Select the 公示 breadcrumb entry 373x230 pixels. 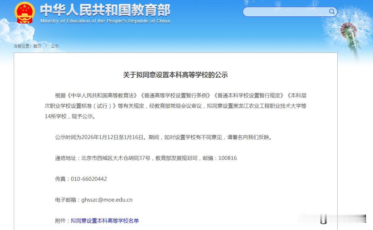[54, 46]
